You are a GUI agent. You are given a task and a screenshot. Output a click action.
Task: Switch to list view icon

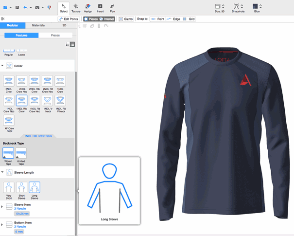point(68,44)
